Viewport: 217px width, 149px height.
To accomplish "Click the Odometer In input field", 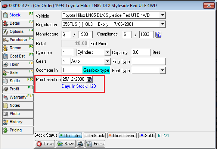I will click(x=72, y=70).
